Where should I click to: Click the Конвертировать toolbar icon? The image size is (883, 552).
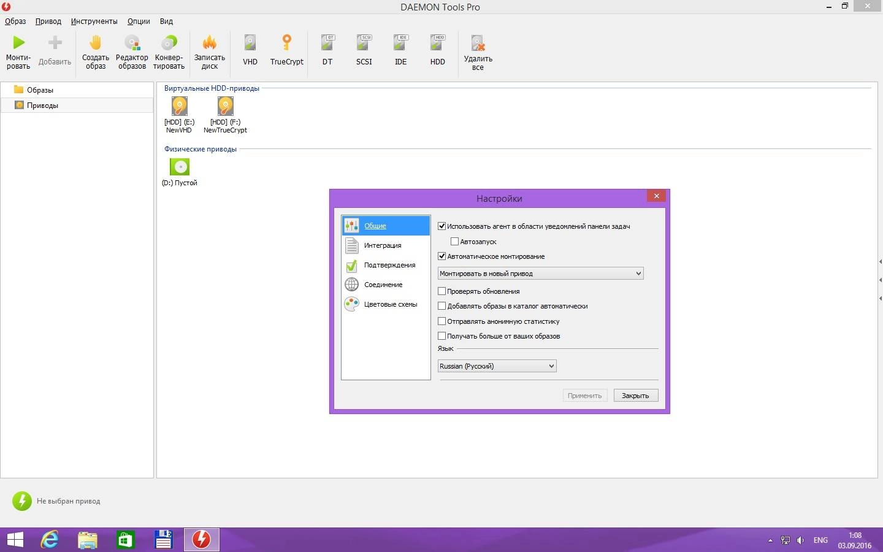[169, 42]
